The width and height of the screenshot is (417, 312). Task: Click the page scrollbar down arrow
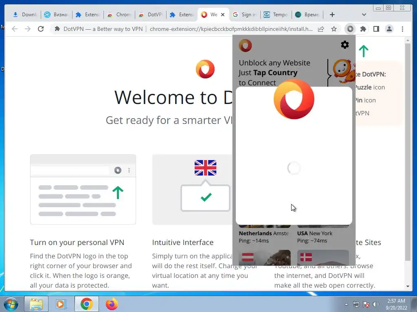[x=408, y=286]
